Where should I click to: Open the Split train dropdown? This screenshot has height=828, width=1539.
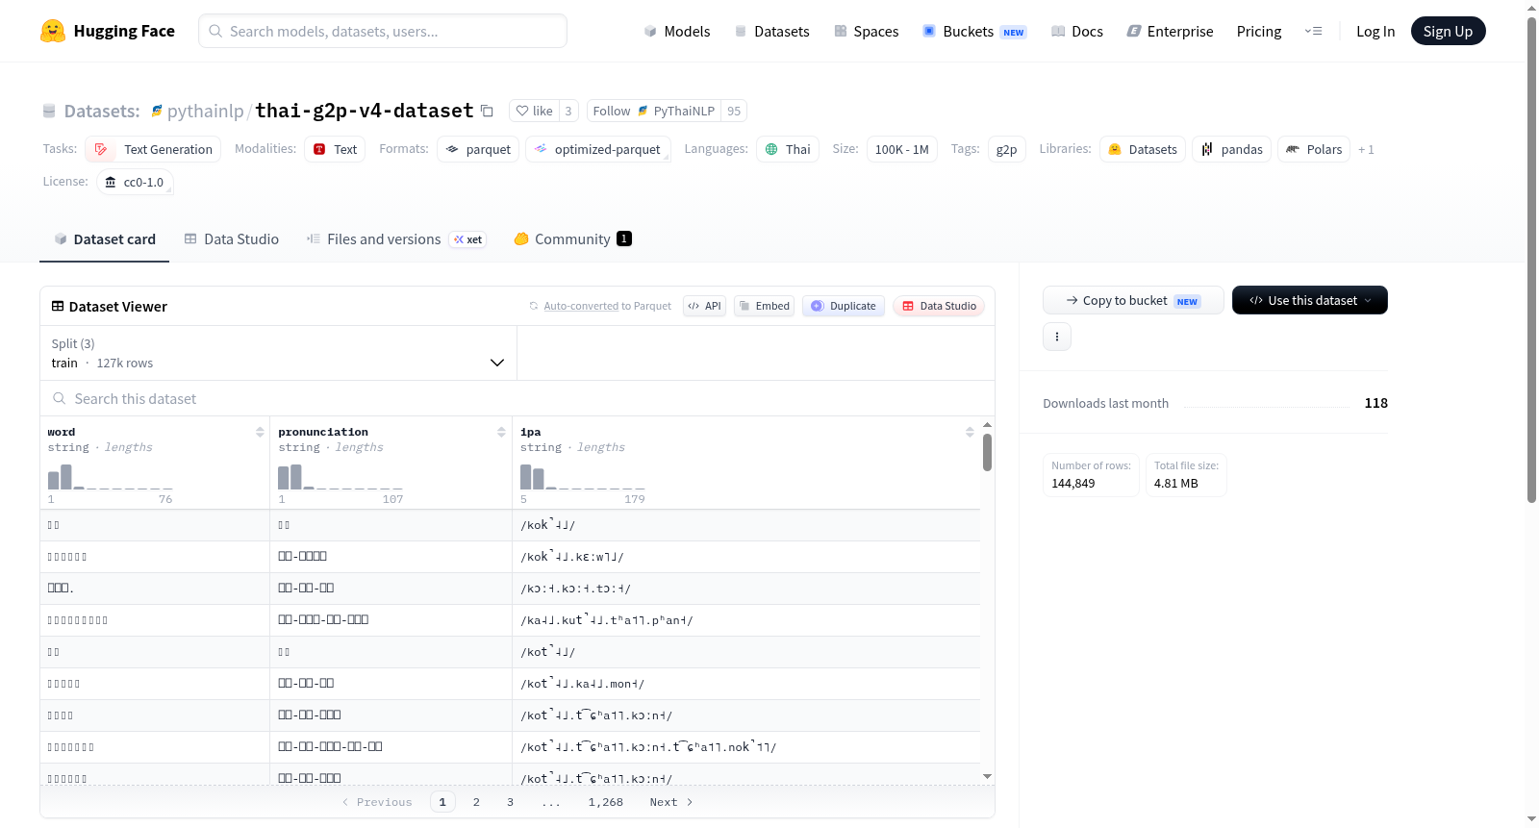click(278, 353)
